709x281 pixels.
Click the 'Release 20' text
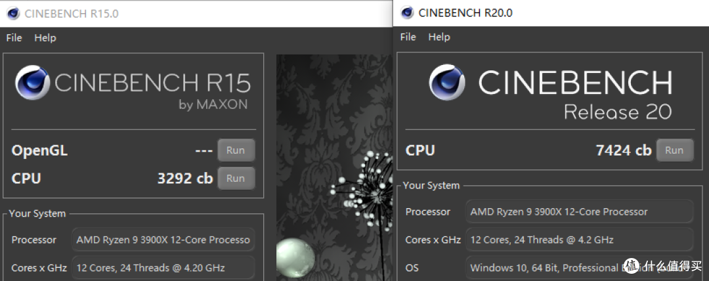click(x=618, y=112)
